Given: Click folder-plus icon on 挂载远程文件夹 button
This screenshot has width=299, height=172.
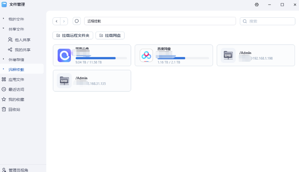Looking at the screenshot, I should click(58, 36).
